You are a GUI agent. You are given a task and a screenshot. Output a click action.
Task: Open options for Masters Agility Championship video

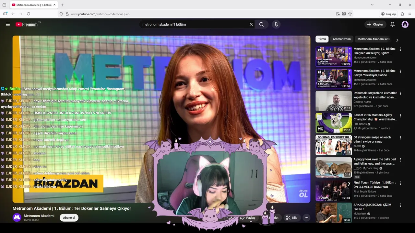click(401, 116)
